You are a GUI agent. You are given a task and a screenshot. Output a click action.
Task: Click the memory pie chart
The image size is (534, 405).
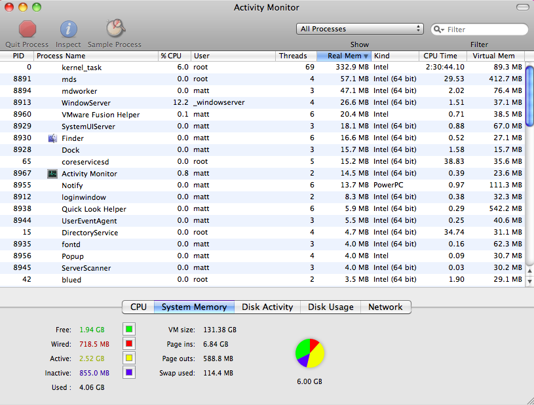pos(309,353)
